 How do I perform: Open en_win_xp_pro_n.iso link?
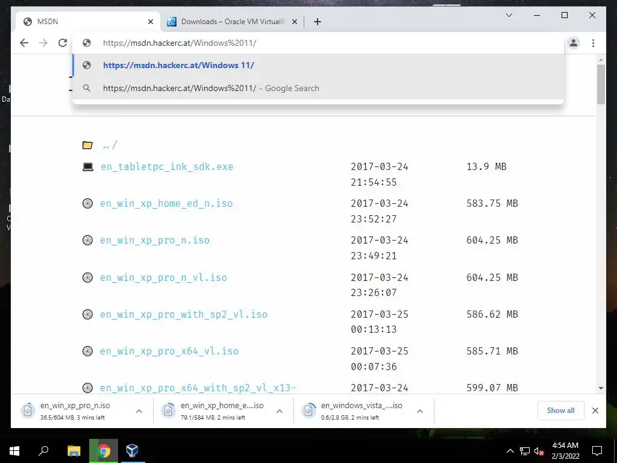[x=155, y=240]
